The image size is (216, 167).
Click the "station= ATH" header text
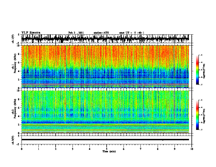click(x=101, y=33)
